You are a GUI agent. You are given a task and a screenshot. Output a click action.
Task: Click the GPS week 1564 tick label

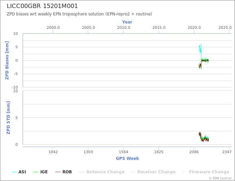pyautogui.click(x=124, y=152)
